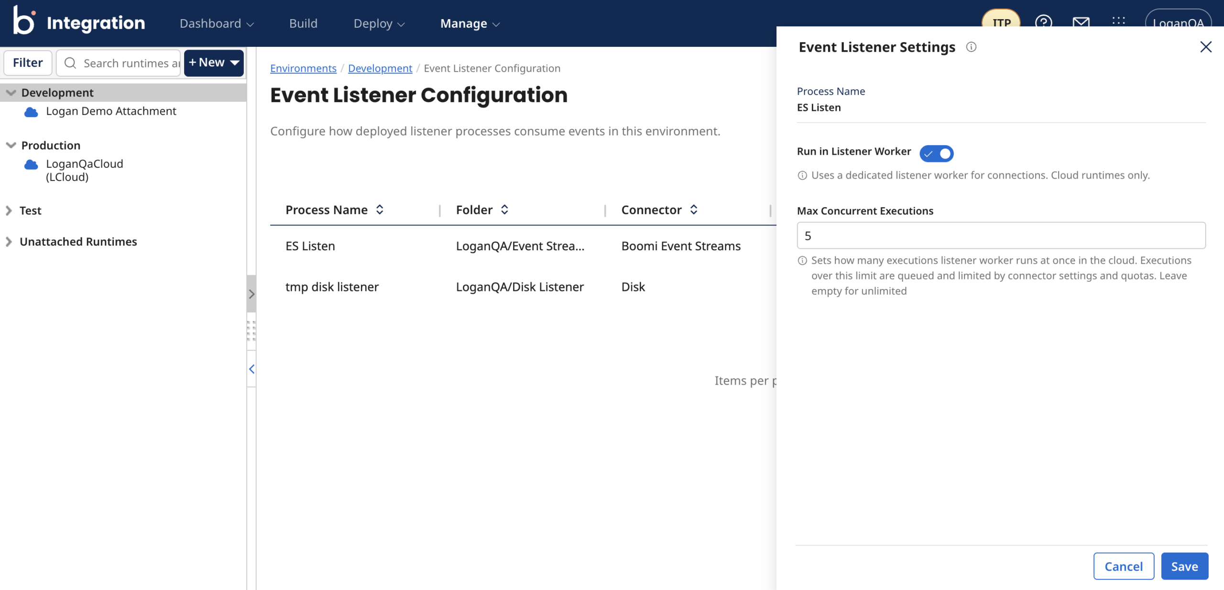1224x590 pixels.
Task: Click the LoganQA/Disk Listener folder cell
Action: point(520,287)
